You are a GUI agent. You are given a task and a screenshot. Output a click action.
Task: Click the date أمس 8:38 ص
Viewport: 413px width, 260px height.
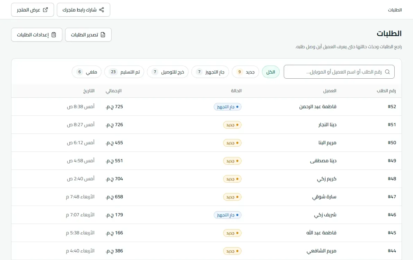81,107
